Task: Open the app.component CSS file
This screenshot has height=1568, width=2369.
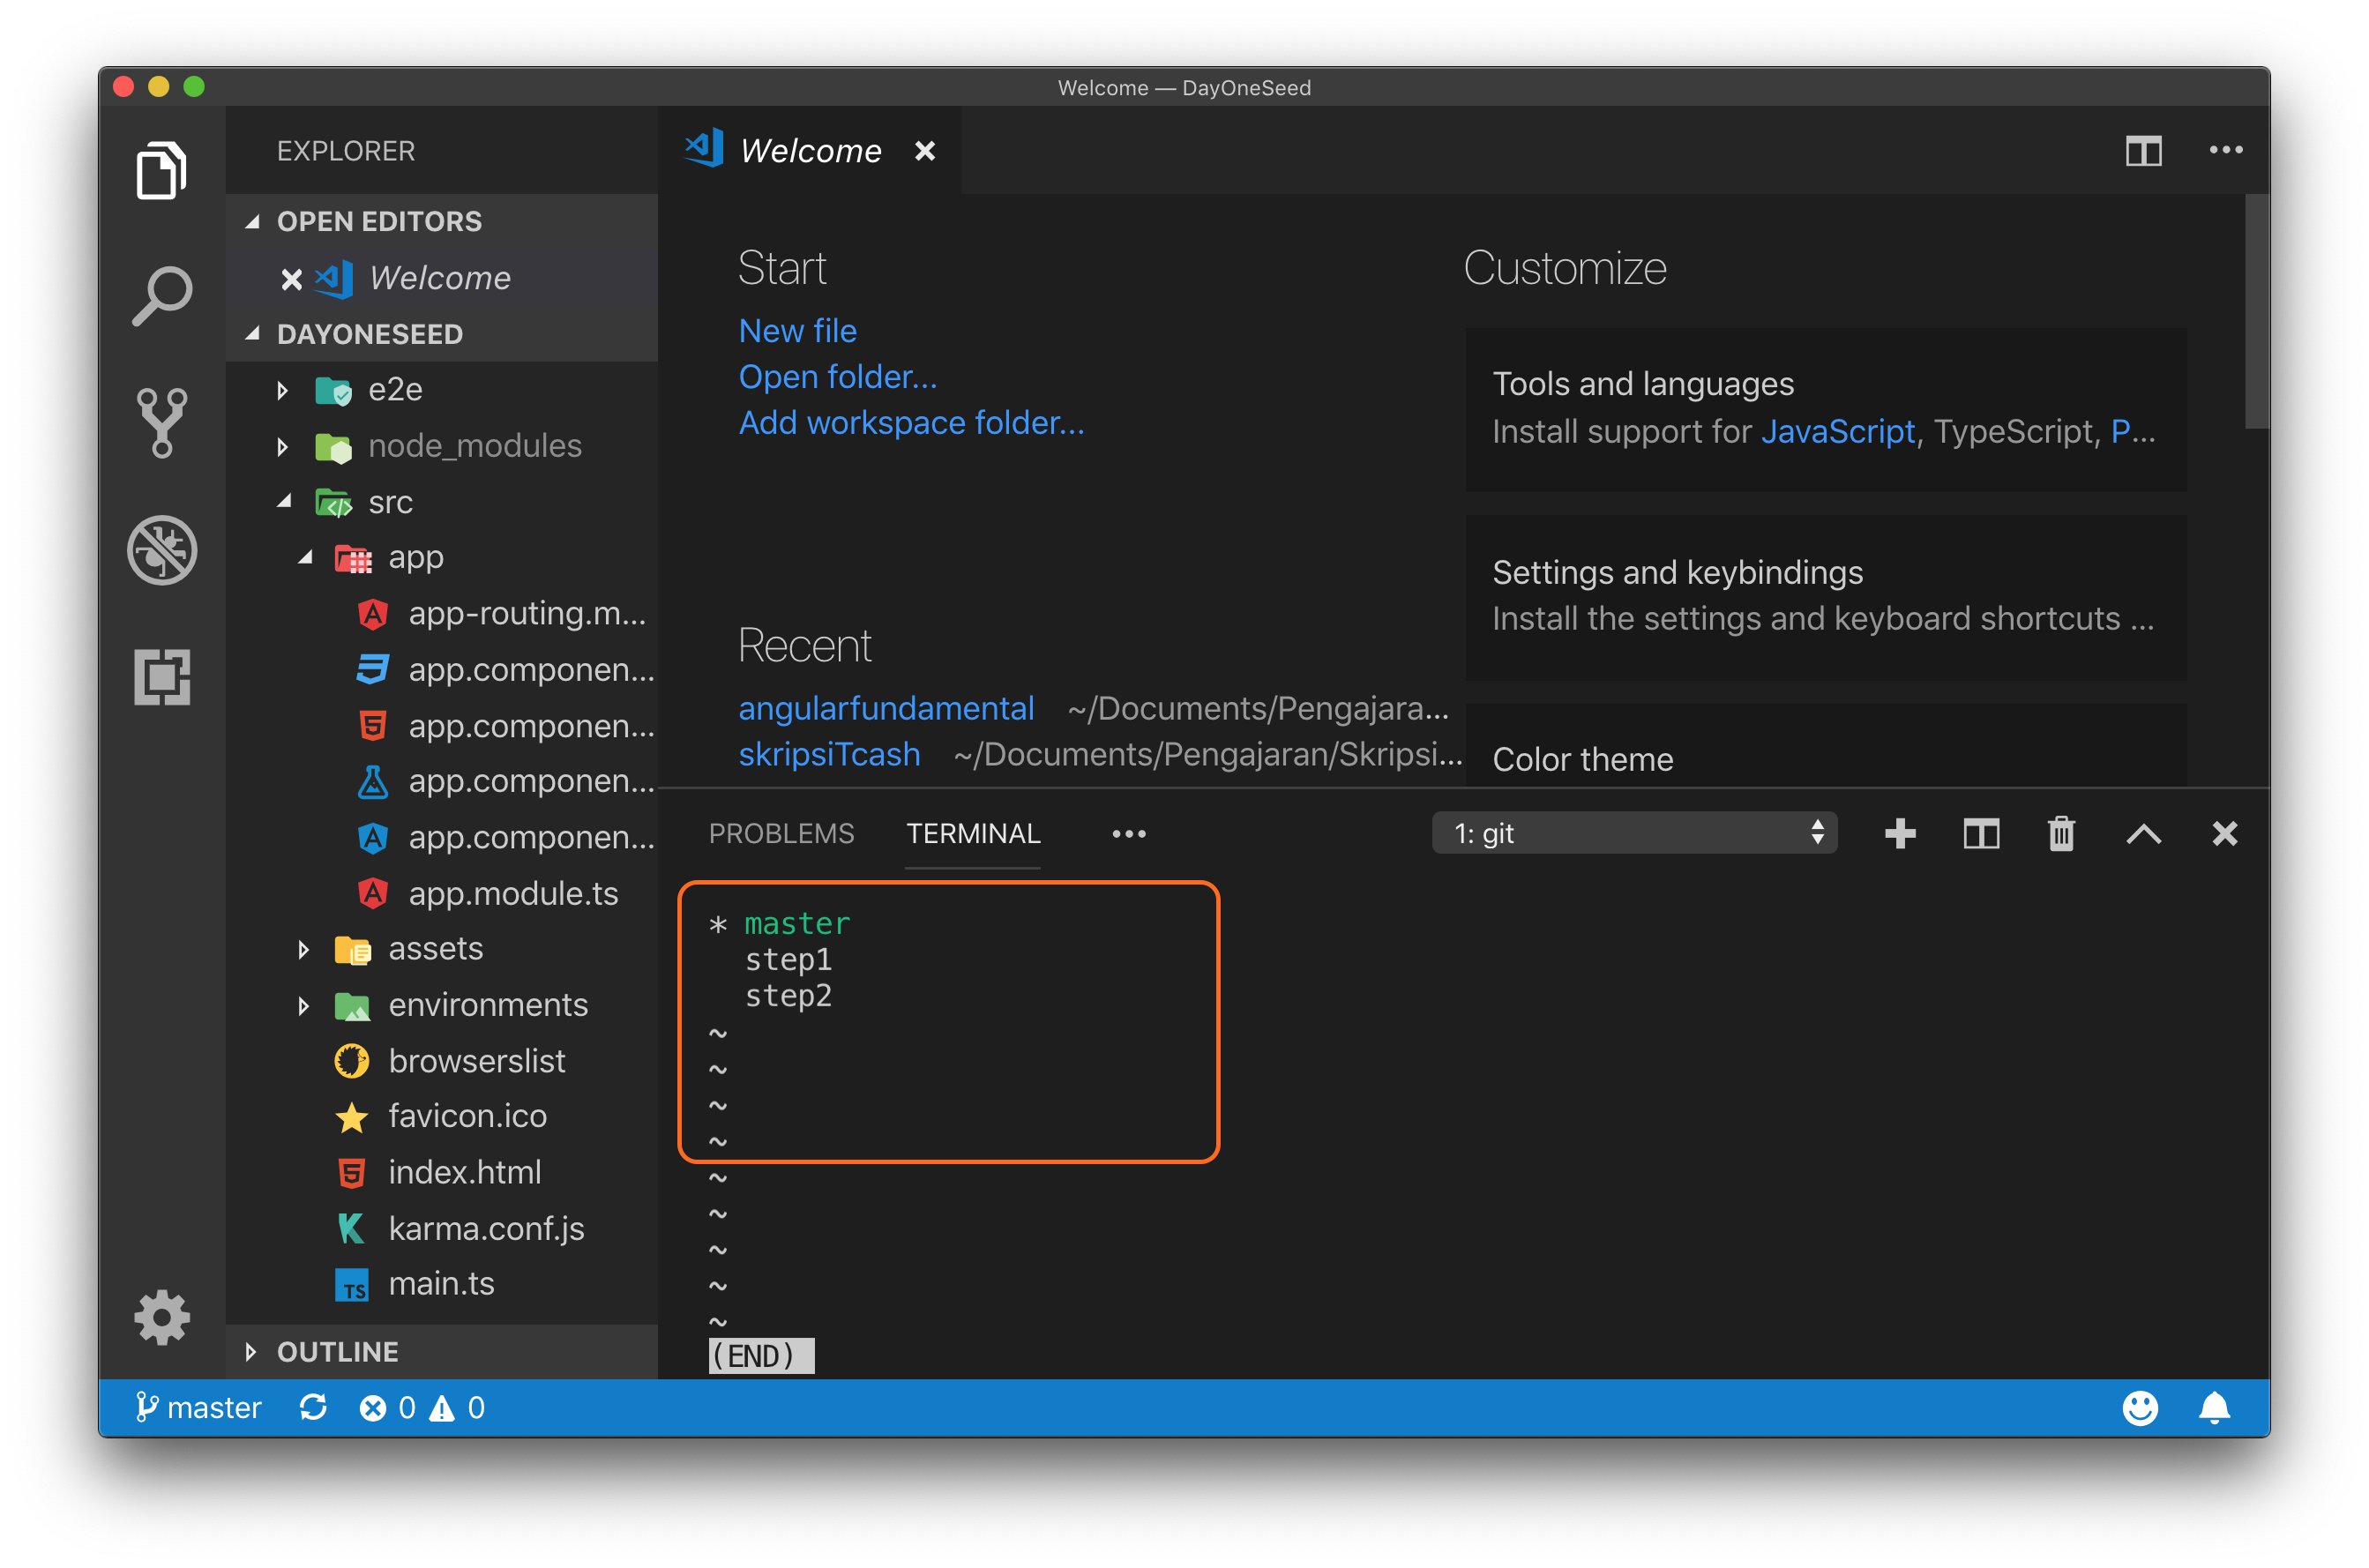Action: 531,669
